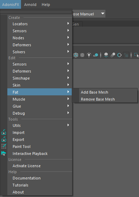
Task: Toggle screen space ambient occlusion icon
Action: coord(106,55)
